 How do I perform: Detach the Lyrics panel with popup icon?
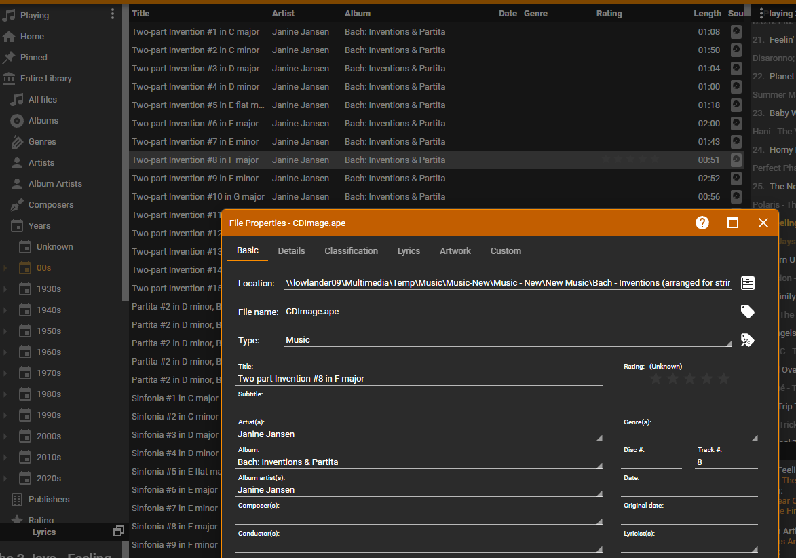pos(118,531)
